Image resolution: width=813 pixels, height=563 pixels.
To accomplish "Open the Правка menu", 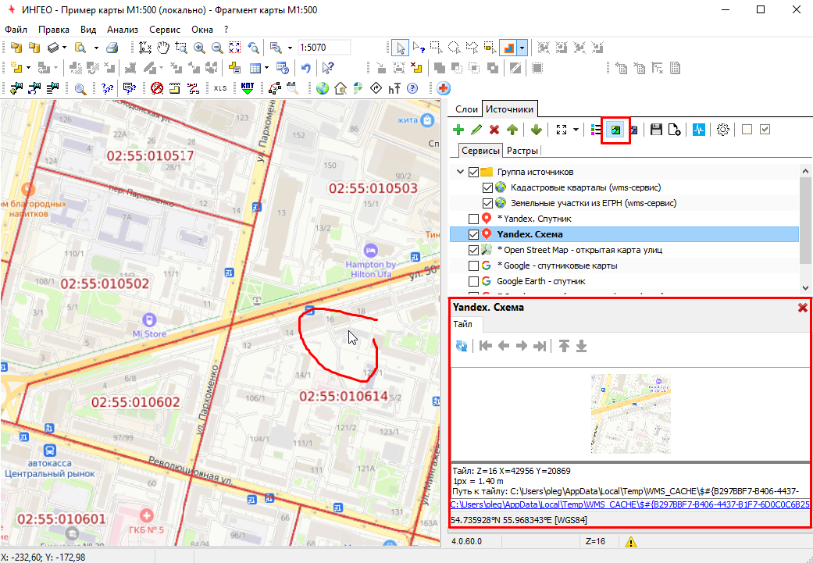I will click(54, 30).
